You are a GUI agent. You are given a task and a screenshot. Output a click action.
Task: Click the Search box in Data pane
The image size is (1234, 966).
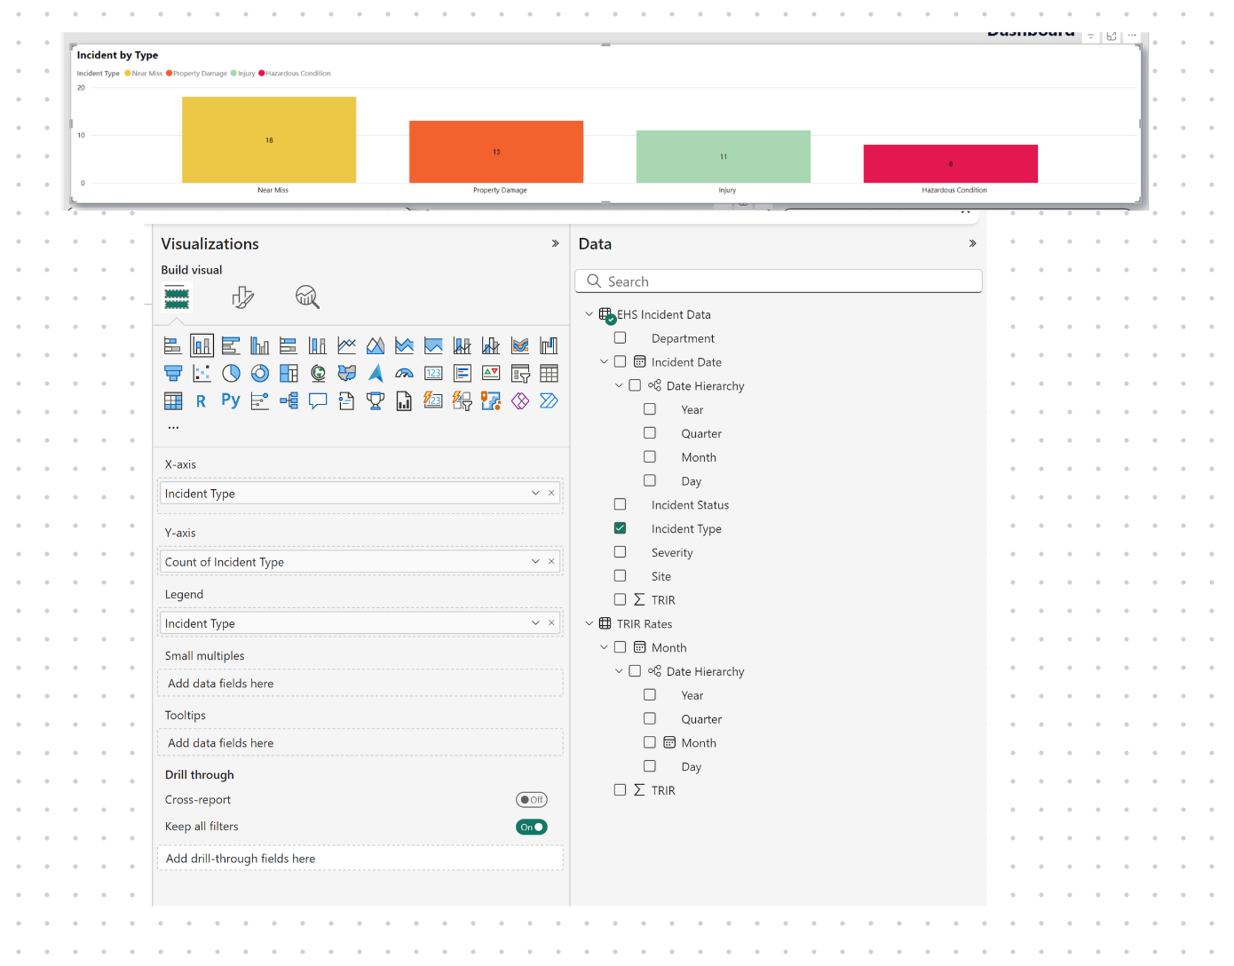(x=779, y=281)
